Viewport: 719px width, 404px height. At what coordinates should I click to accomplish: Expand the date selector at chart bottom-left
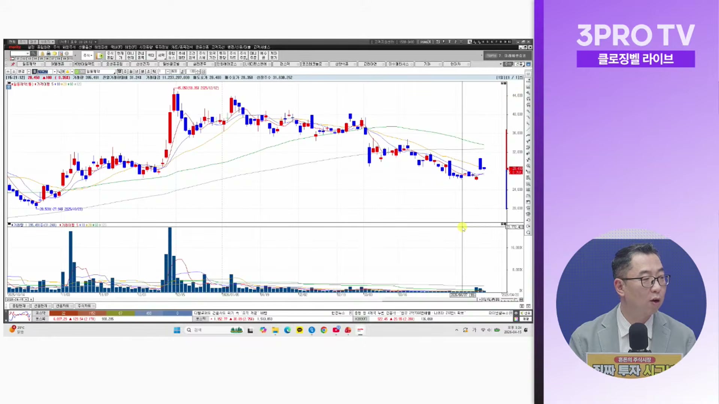click(26, 300)
